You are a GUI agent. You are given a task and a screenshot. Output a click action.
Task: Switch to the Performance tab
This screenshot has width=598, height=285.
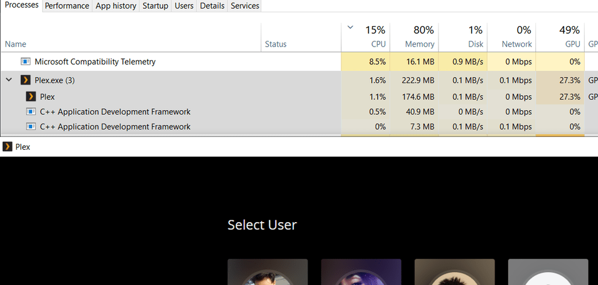coord(67,6)
